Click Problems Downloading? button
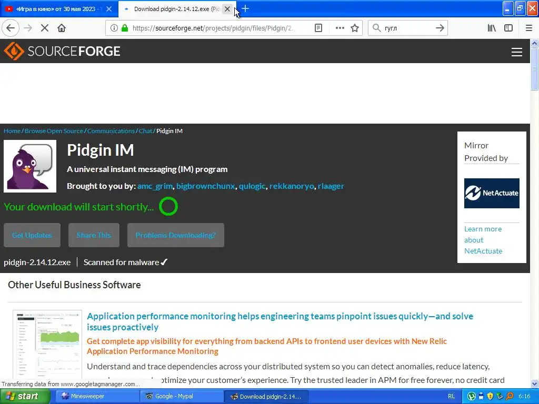The width and height of the screenshot is (539, 404). tap(176, 235)
